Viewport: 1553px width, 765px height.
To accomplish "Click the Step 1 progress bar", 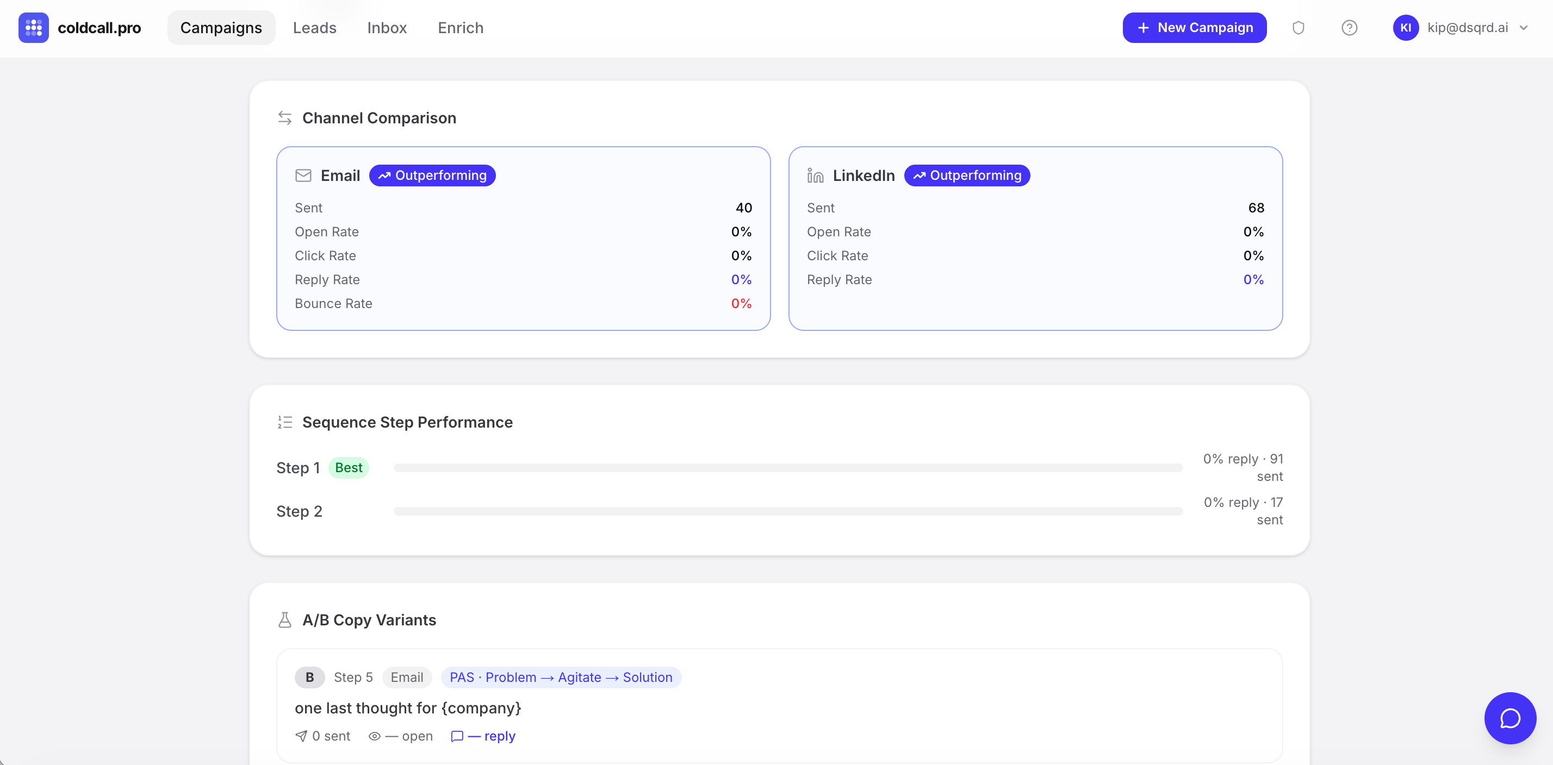I will [787, 468].
